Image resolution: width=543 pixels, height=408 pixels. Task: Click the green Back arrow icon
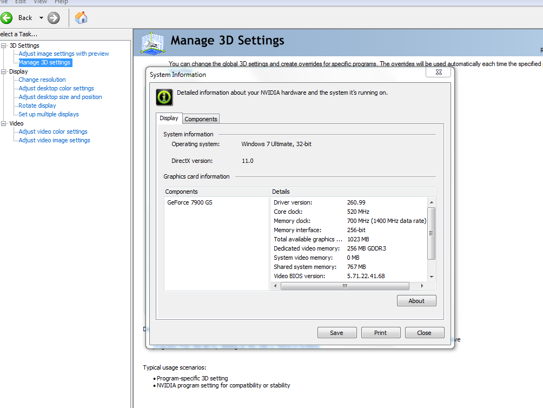click(6, 18)
